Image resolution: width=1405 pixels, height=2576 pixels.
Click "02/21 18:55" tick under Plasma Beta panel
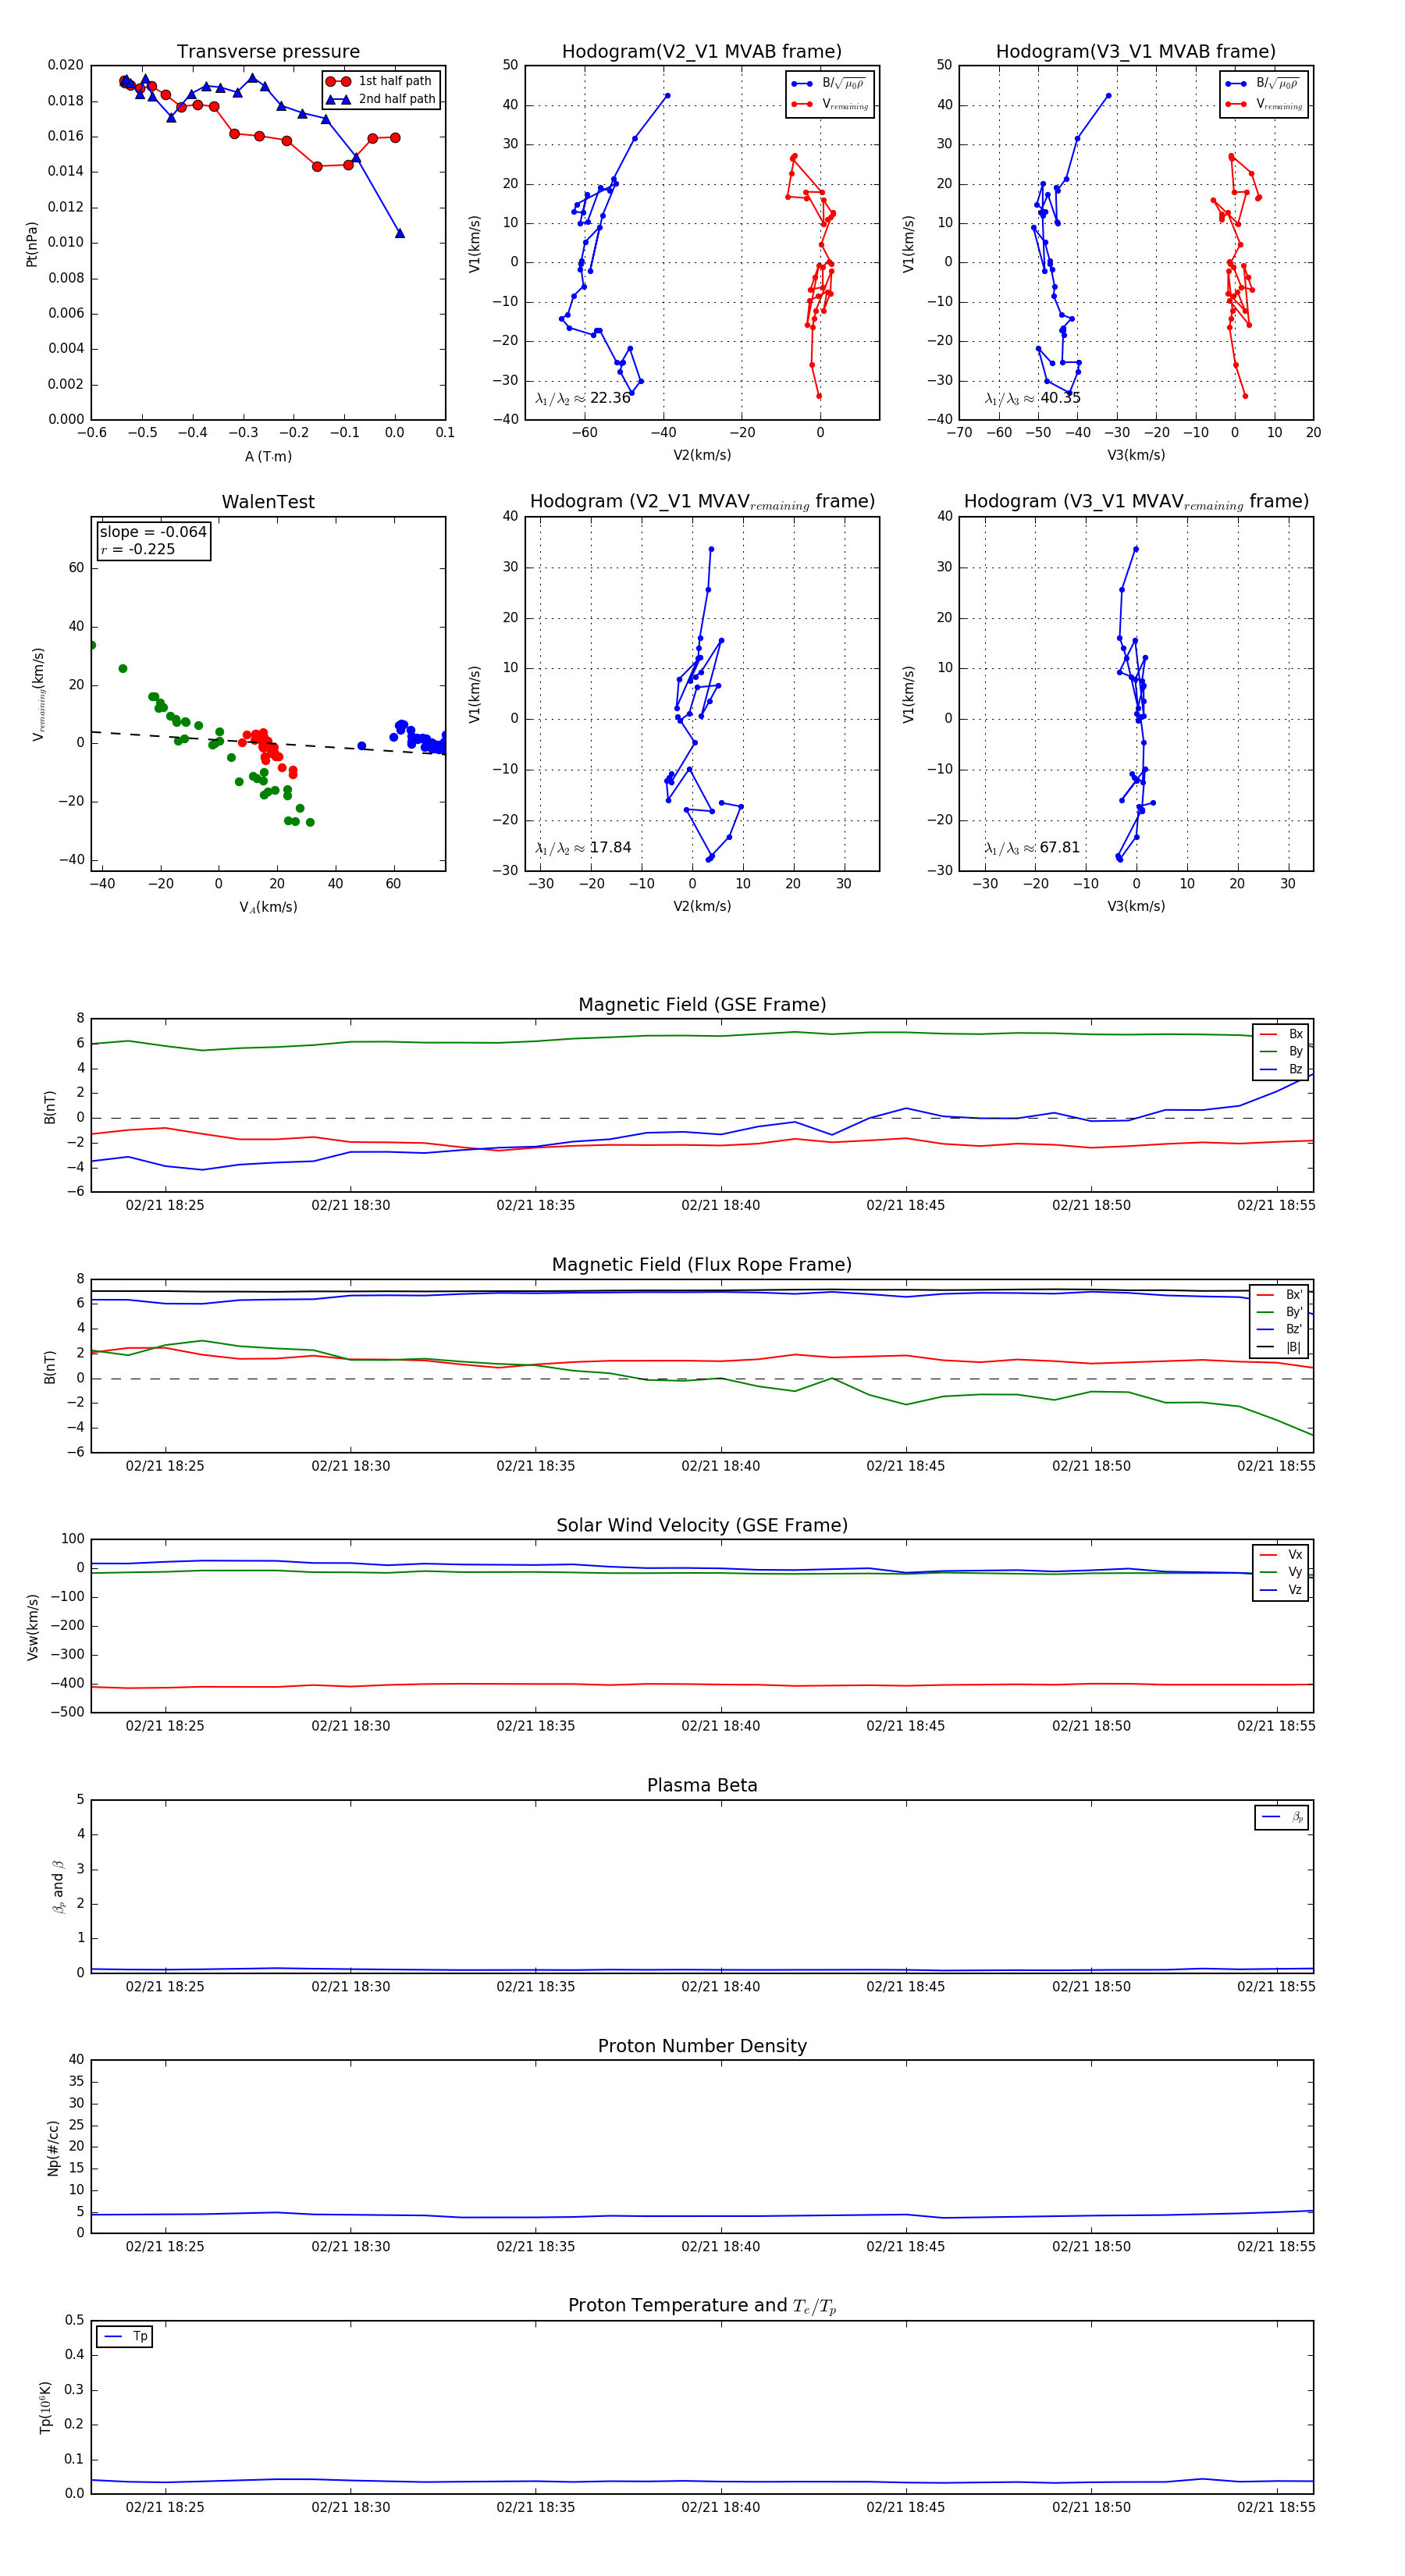[x=1276, y=1986]
